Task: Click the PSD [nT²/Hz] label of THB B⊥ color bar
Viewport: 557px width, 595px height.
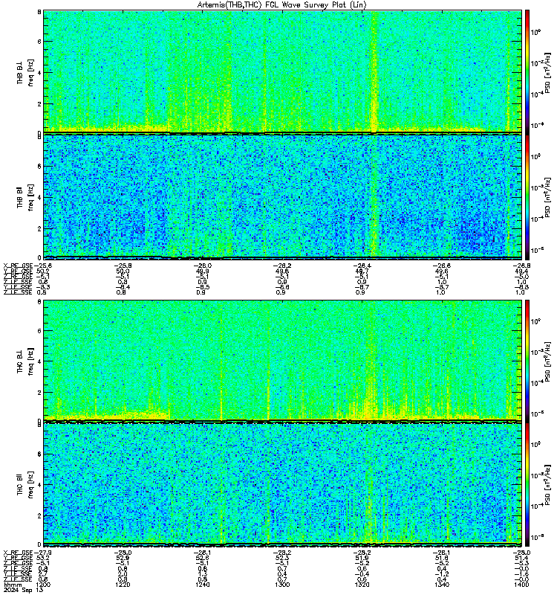Action: (x=547, y=72)
